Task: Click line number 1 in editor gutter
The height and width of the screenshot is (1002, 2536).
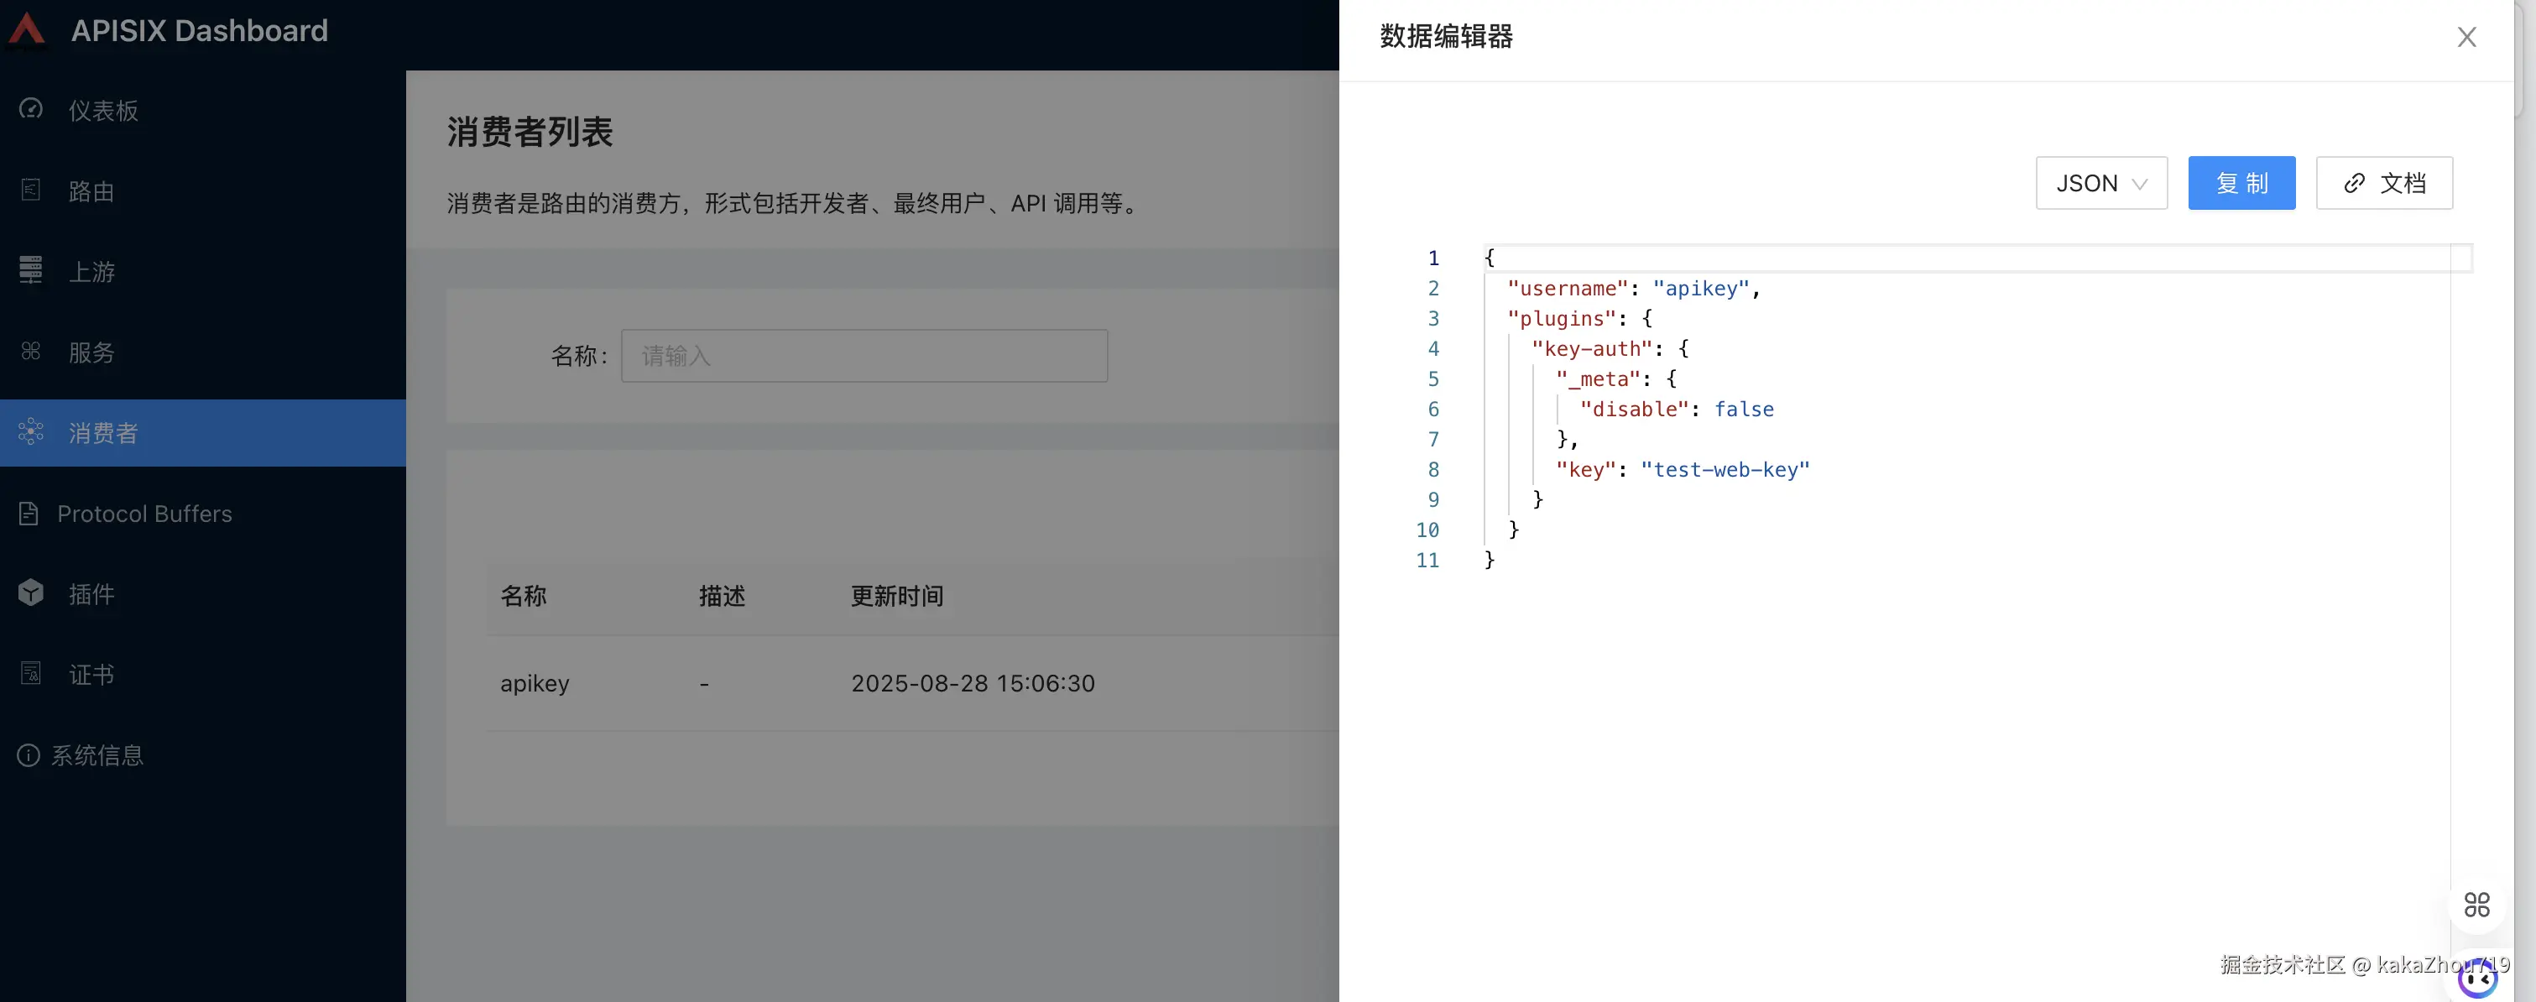Action: pyautogui.click(x=1433, y=258)
